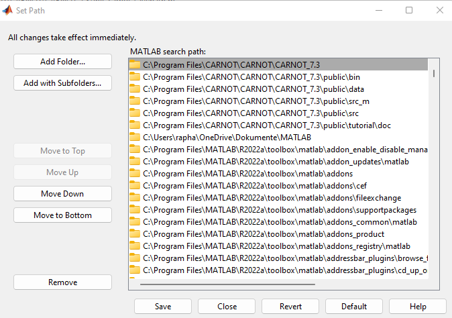
Task: Move selected path down one position
Action: 62,194
